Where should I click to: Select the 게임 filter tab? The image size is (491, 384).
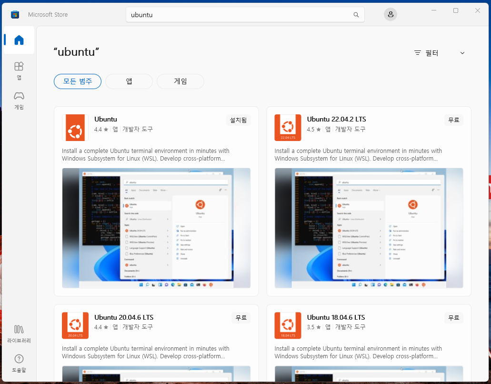[180, 81]
